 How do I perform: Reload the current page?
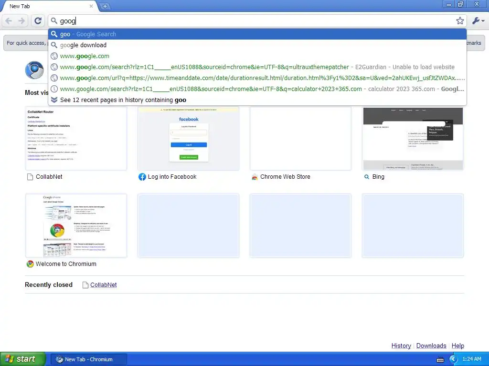38,21
